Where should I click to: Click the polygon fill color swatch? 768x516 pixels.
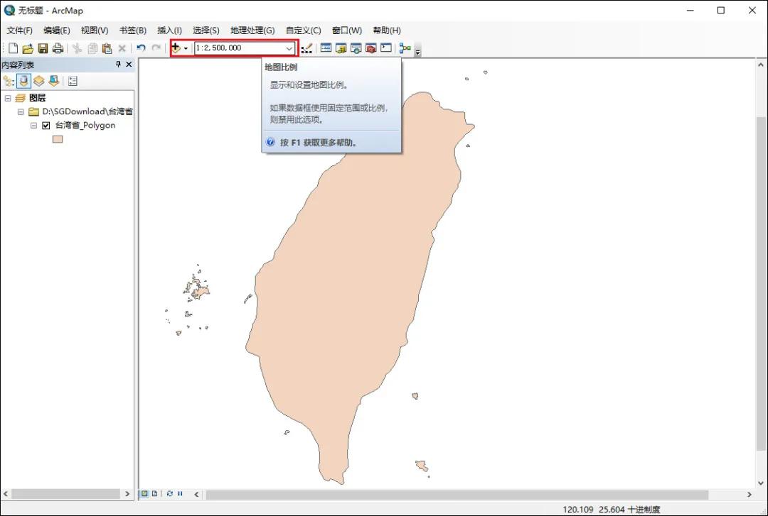pyautogui.click(x=57, y=139)
